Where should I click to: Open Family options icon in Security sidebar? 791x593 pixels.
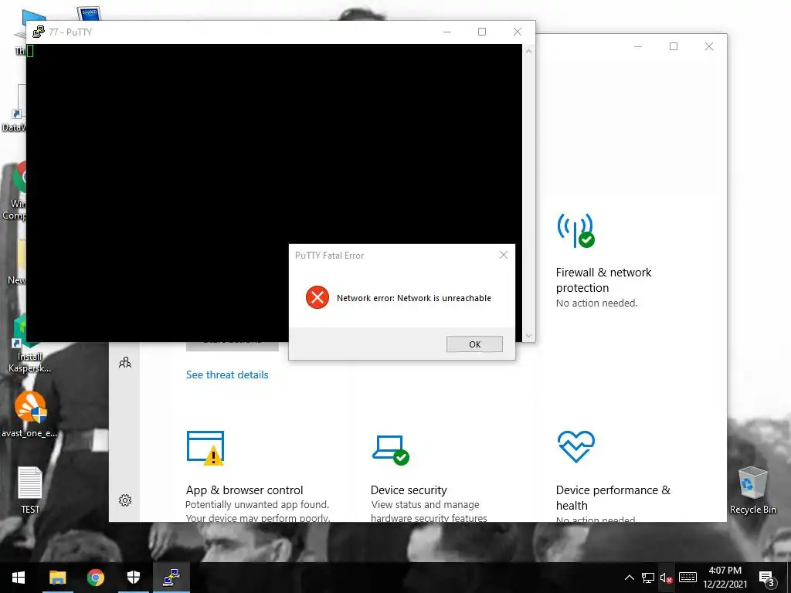[x=125, y=363]
